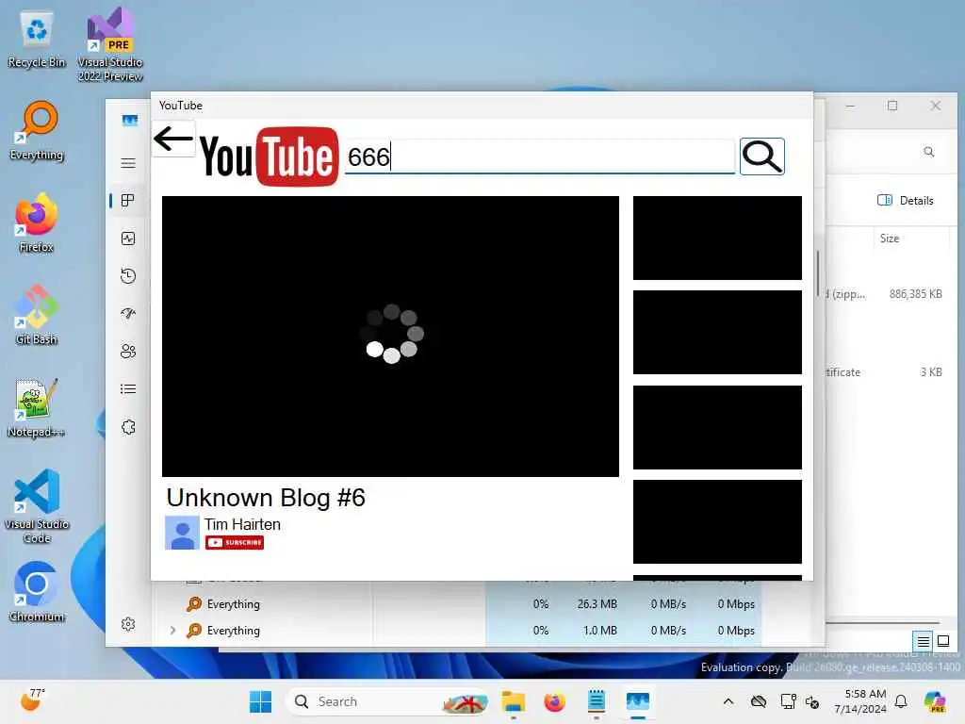Screen dimensions: 965x724
Task: Select Git Bash desktop shortcut
Action: pos(37,315)
